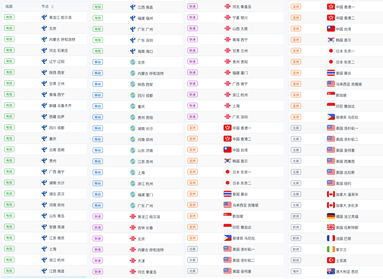Image resolution: width=383 pixels, height=279 pixels.
Task: Click the Germany flag beside 法兰克福
Action: tap(331, 216)
